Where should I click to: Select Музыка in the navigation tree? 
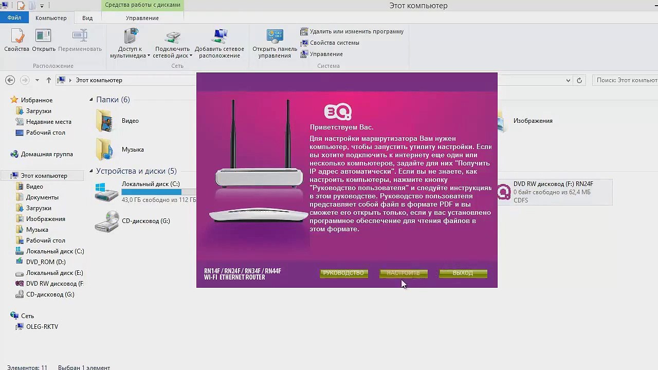coord(37,230)
